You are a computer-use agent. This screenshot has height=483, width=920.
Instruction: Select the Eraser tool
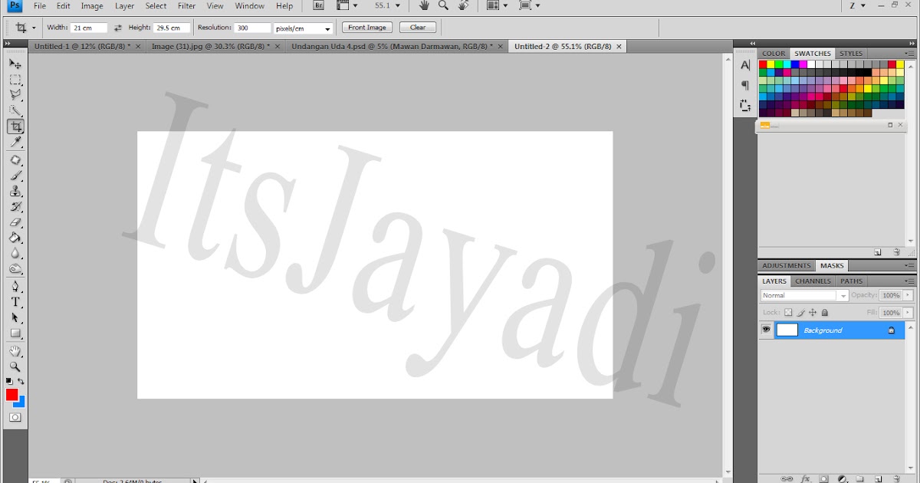15,223
